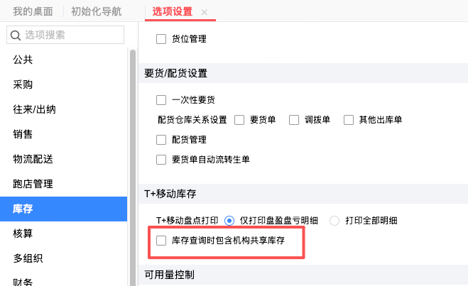Open 物流配送 category

(x=33, y=159)
